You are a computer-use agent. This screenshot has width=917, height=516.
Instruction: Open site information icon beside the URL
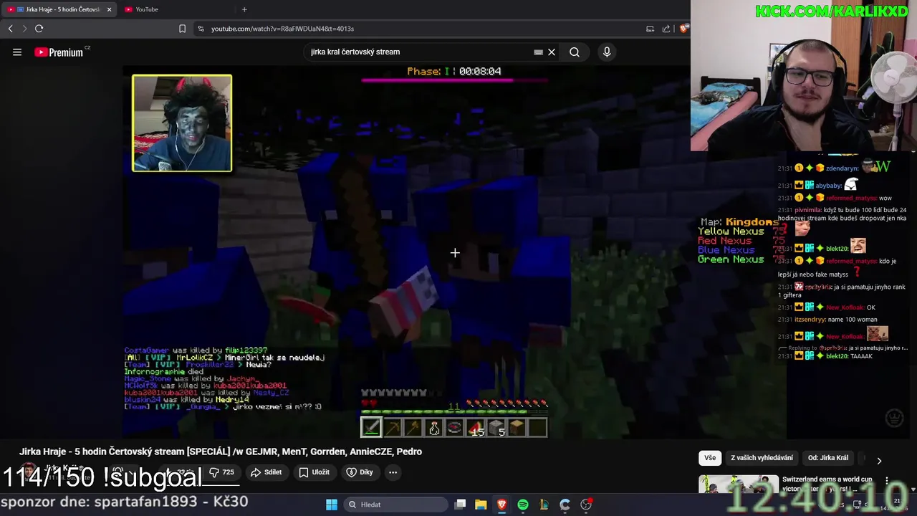[201, 29]
